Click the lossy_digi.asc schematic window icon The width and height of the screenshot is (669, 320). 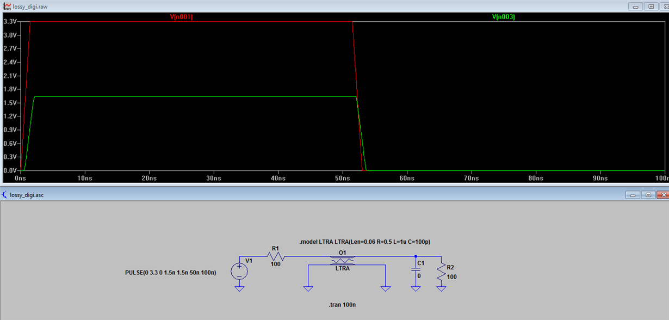(5, 194)
